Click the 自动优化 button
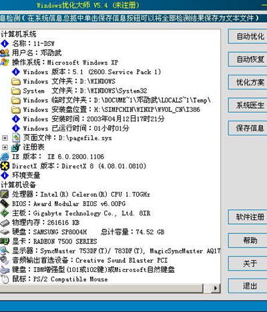The width and height of the screenshot is (267, 312). pyautogui.click(x=248, y=36)
